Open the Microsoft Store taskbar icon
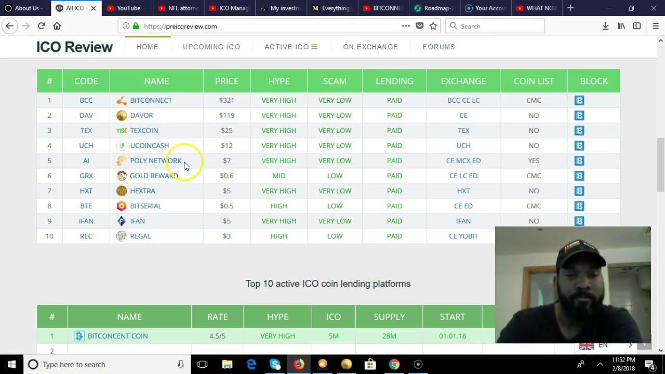The height and width of the screenshot is (374, 665). coord(370,365)
